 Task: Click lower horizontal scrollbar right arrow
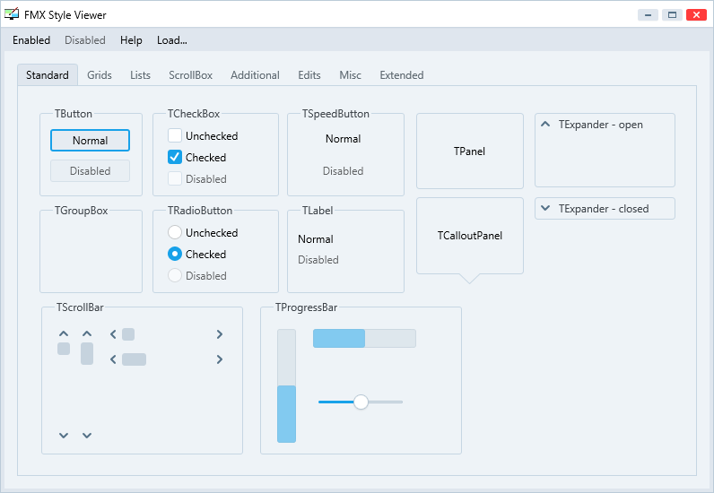pyautogui.click(x=220, y=359)
